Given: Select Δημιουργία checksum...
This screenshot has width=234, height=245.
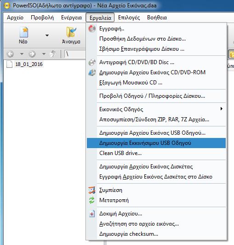Looking at the screenshot, I should [x=156, y=234].
